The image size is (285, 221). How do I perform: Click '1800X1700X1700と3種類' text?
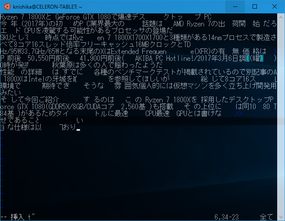click(x=151, y=38)
